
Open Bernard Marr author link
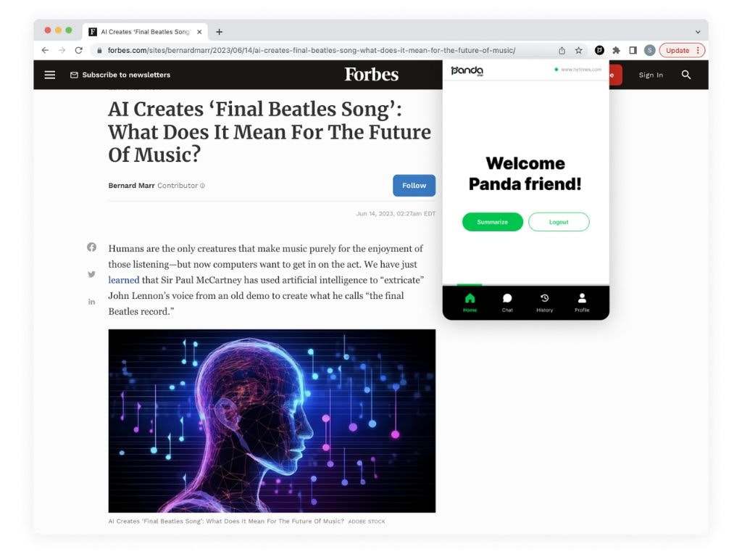(x=132, y=186)
